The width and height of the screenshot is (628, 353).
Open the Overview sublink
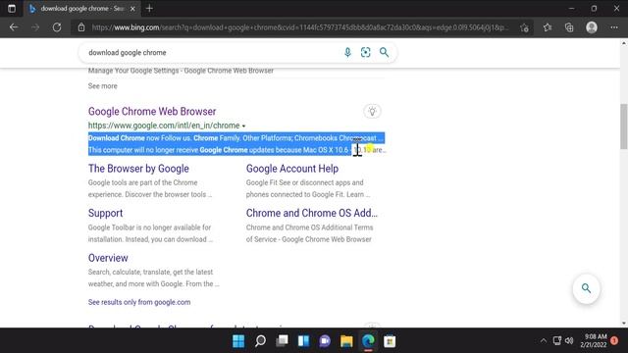108,258
